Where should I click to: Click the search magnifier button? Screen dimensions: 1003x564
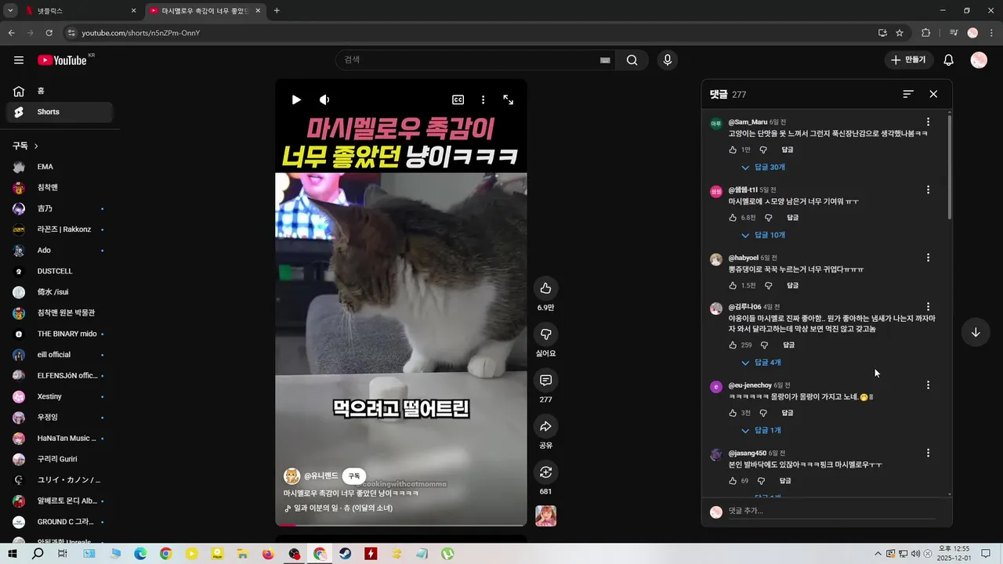(632, 60)
